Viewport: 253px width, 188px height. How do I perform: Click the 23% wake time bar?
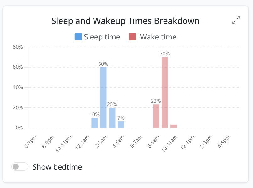(x=156, y=116)
